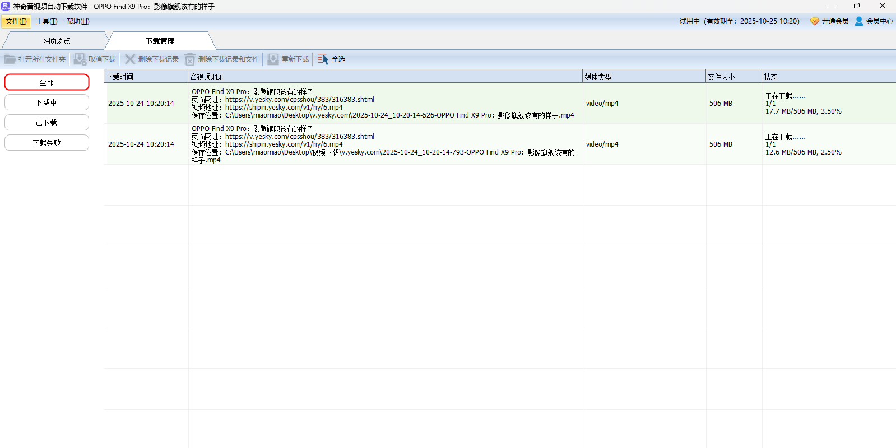Click the select all (全选) icon

click(x=323, y=59)
